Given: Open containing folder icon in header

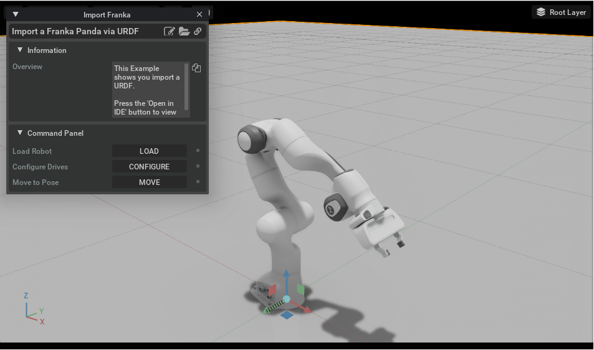Looking at the screenshot, I should (x=184, y=31).
